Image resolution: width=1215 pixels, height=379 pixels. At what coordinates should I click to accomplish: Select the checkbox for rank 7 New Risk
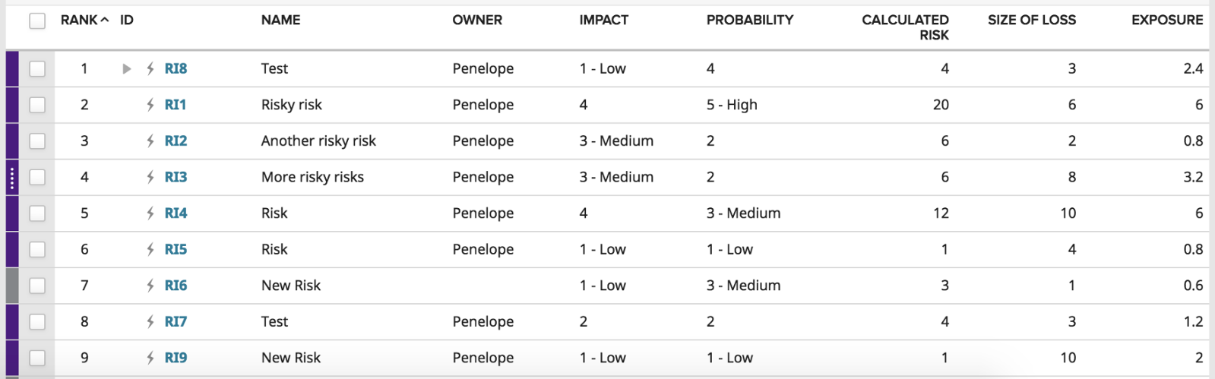coord(37,286)
